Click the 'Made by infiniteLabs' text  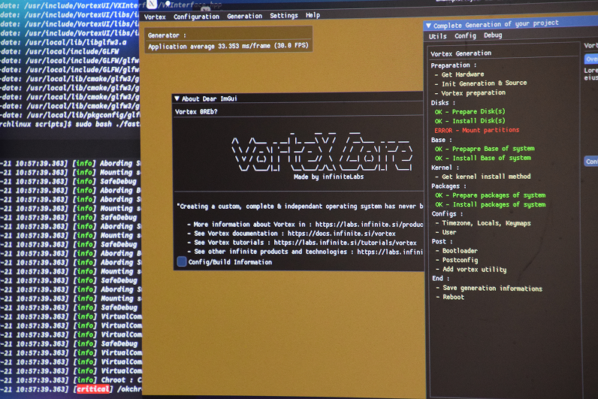[x=328, y=177]
